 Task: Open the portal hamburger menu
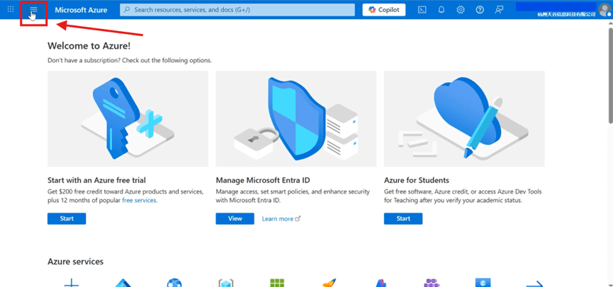pos(33,10)
